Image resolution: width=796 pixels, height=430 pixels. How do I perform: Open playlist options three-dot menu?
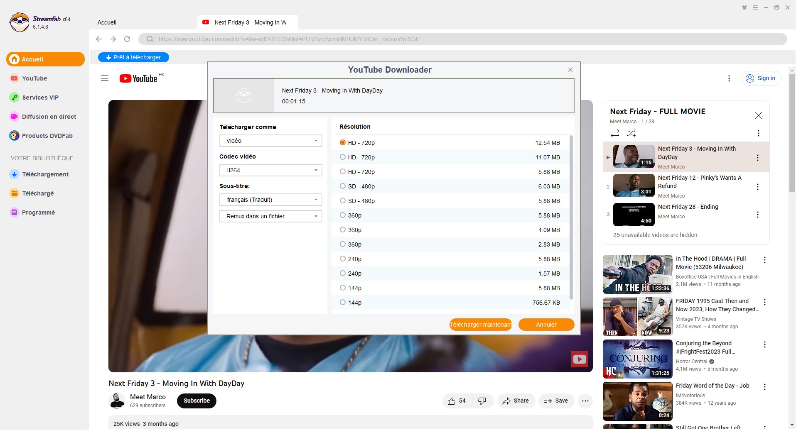click(759, 133)
